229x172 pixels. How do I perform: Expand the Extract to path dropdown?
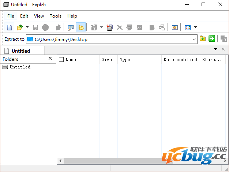[x=194, y=39]
